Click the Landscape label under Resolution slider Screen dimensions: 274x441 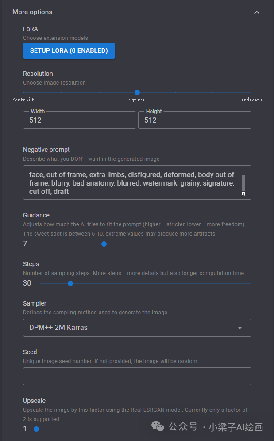pos(250,100)
